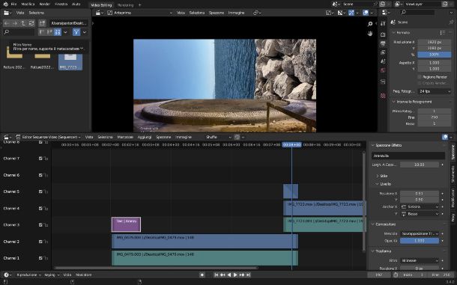Select the purple Text strip on Channel 3

[x=126, y=224]
